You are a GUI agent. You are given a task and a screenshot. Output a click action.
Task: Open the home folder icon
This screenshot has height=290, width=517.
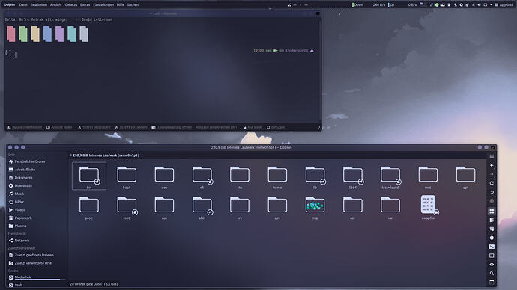(277, 175)
